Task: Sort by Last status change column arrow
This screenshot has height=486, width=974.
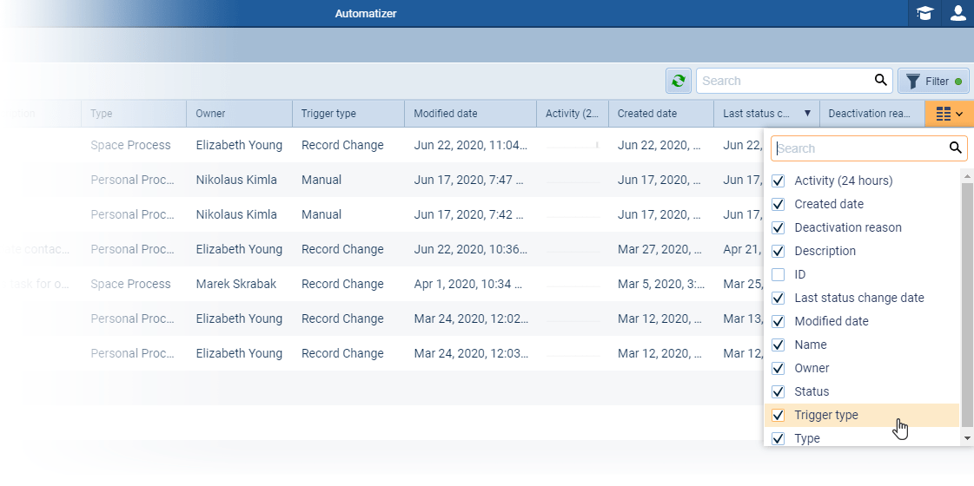Action: tap(807, 114)
